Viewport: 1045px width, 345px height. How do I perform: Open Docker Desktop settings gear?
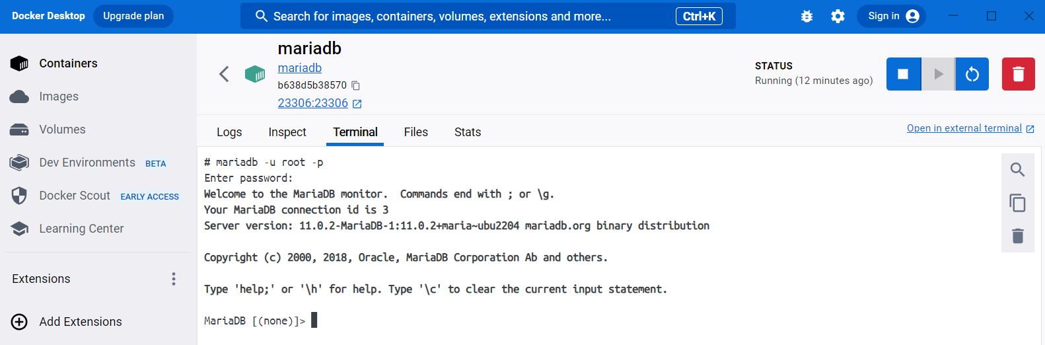coord(838,17)
